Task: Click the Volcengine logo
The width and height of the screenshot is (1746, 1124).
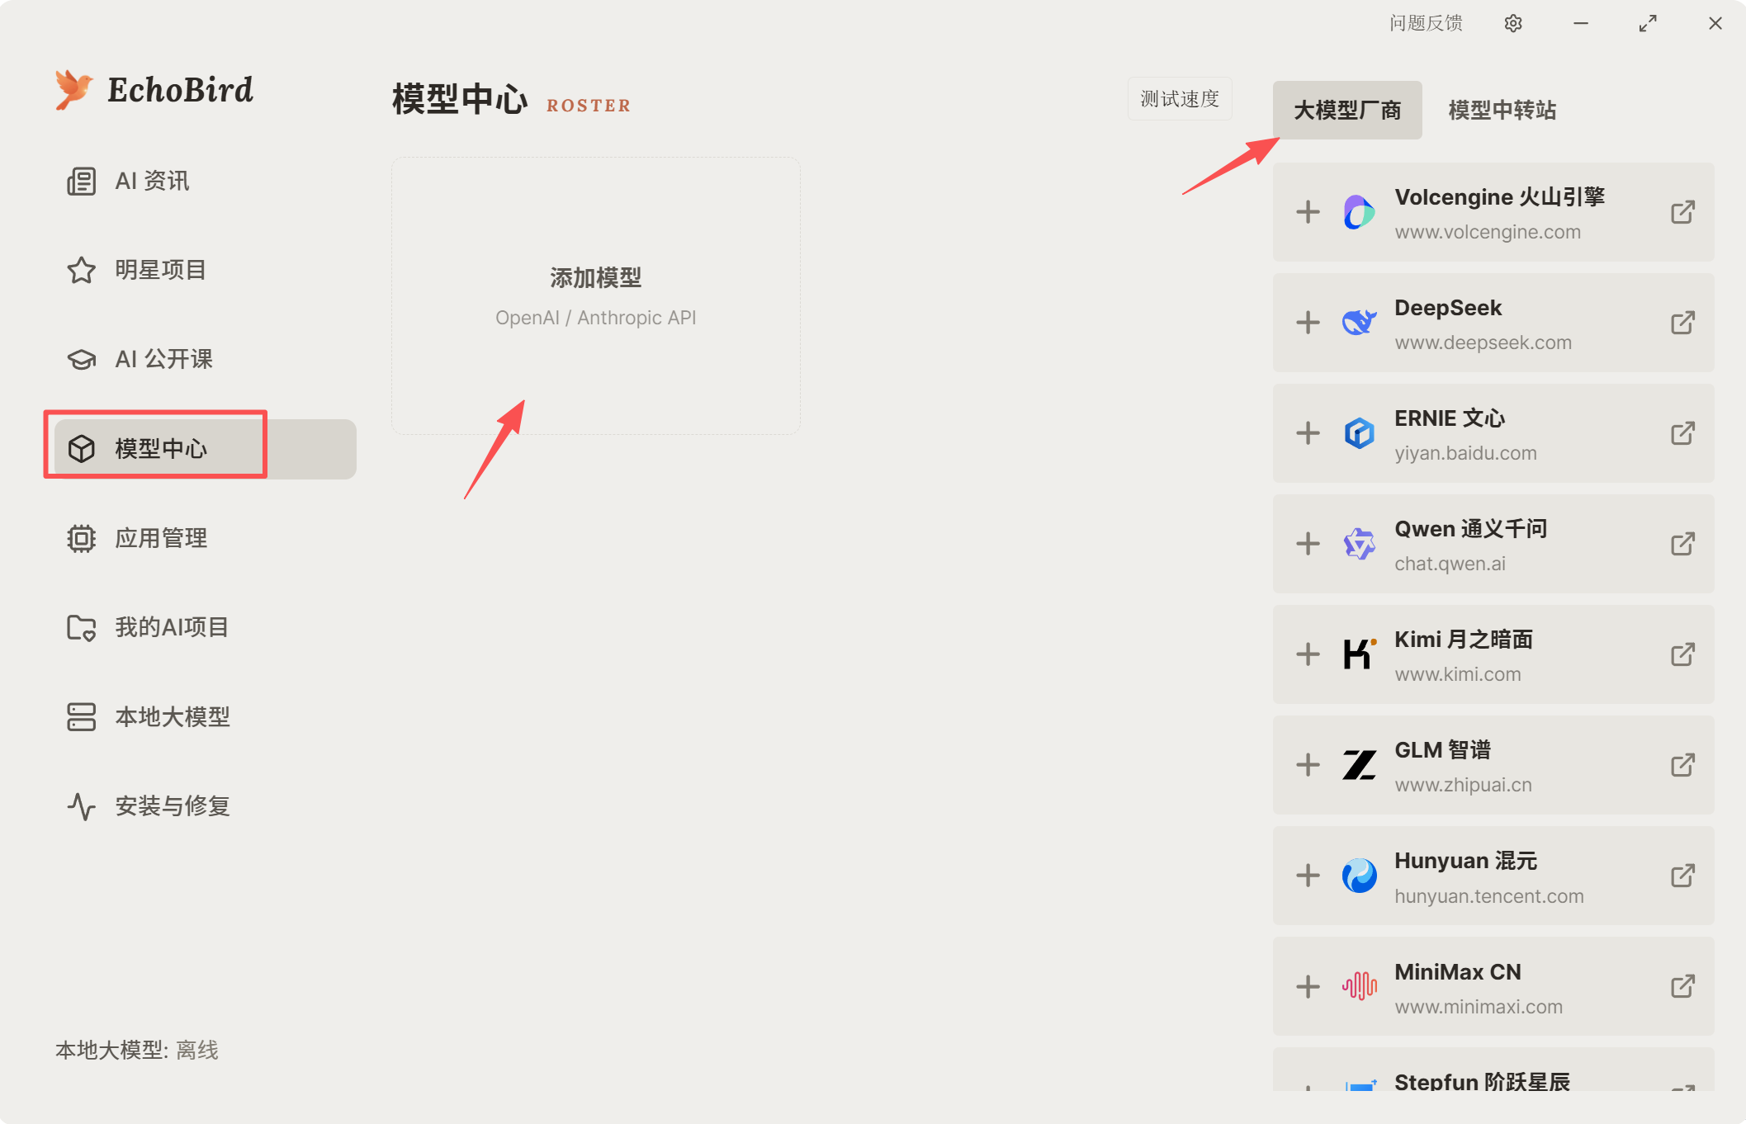Action: [1359, 212]
